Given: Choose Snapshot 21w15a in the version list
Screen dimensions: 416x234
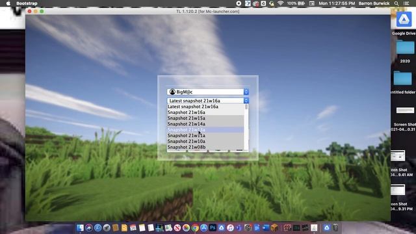Looking at the screenshot, I should tap(205, 118).
